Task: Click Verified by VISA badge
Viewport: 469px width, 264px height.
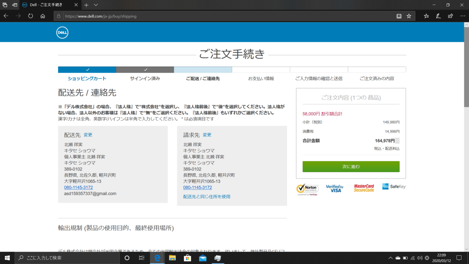Action: click(335, 189)
